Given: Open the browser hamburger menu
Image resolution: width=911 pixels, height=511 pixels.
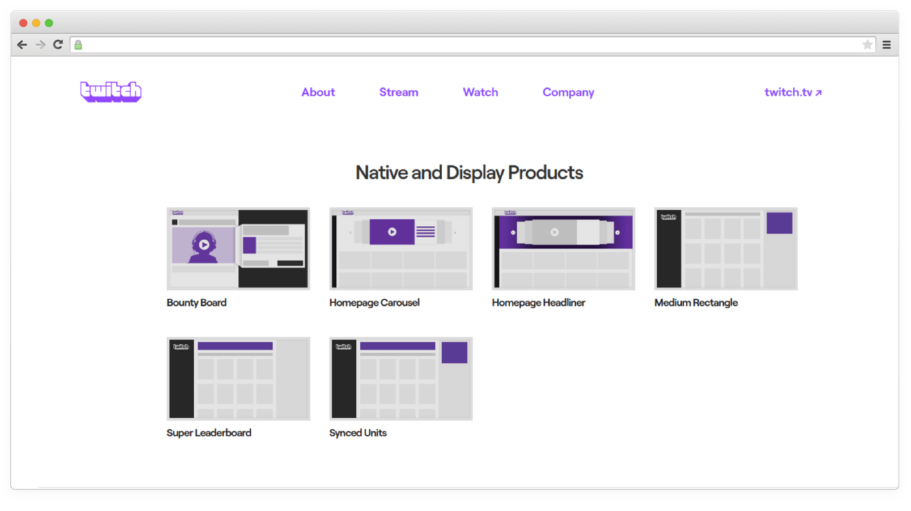Looking at the screenshot, I should coord(886,45).
